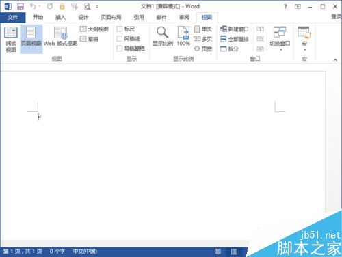This screenshot has height=257, width=342.
Task: Save the document with the floppy icon
Action: point(21,6)
